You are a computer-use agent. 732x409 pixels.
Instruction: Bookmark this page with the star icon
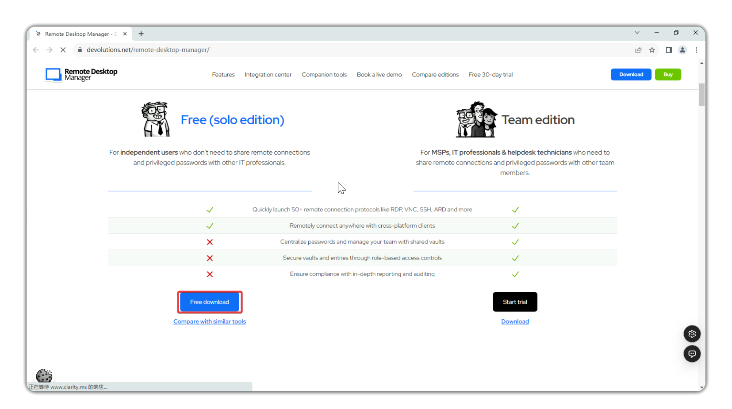652,50
